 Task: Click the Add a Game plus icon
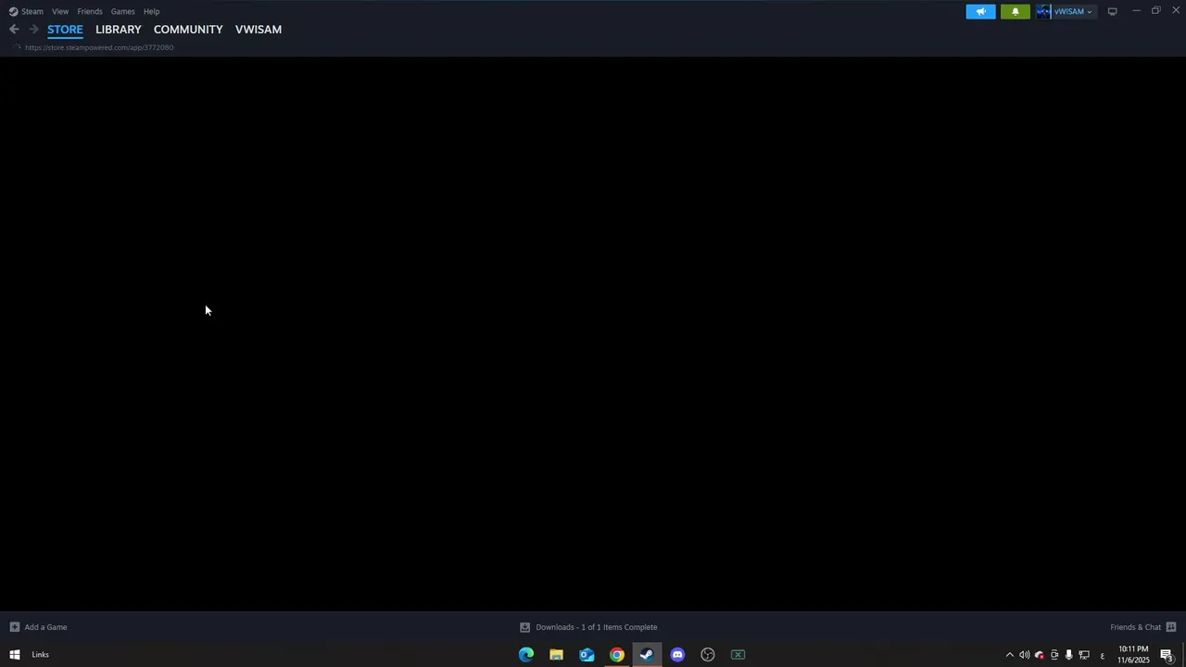14,627
